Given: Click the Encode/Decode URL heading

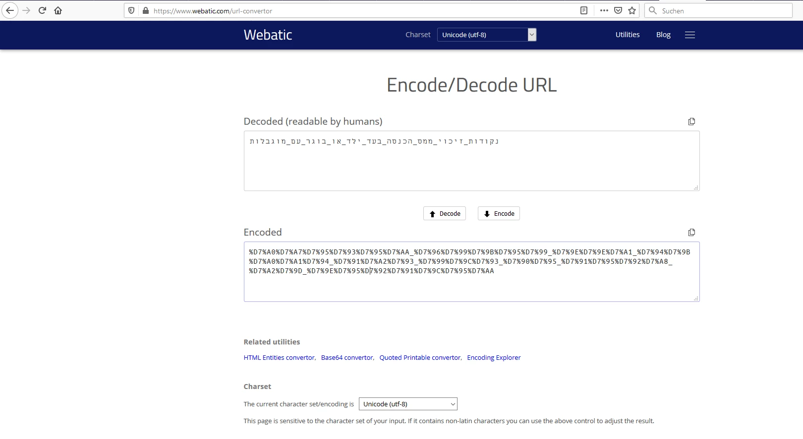Looking at the screenshot, I should pos(471,85).
